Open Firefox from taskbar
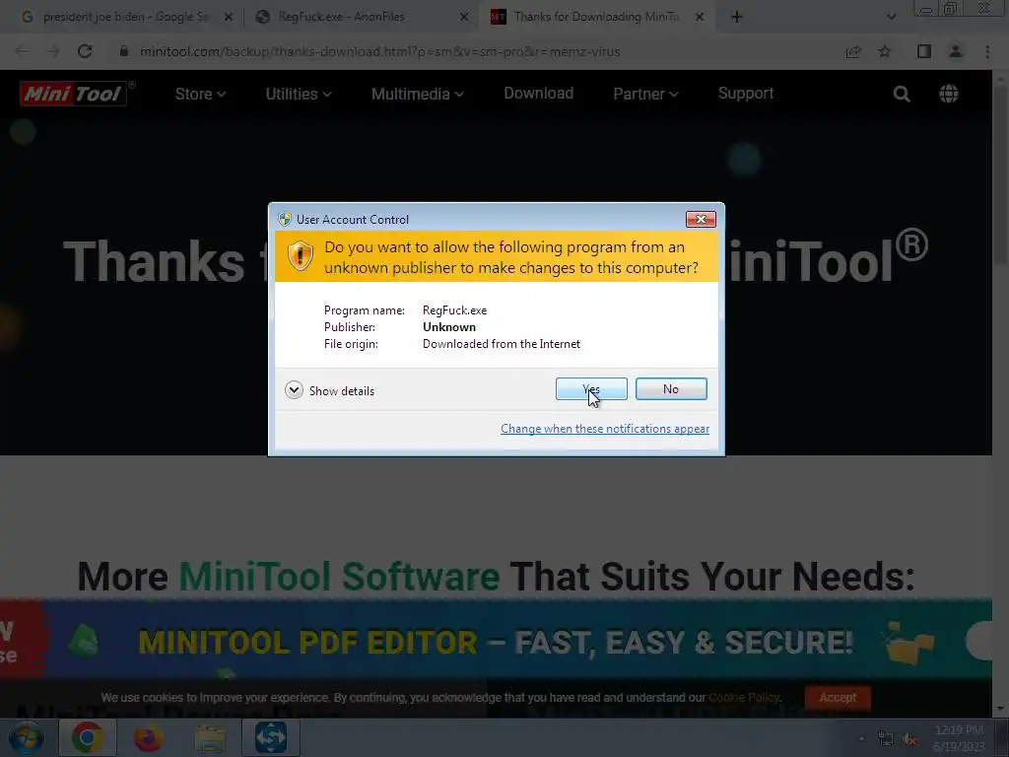Screen dimensions: 1009x757 coord(148,737)
